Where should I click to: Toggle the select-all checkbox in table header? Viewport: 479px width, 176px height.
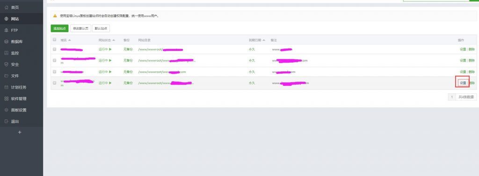[x=55, y=40]
